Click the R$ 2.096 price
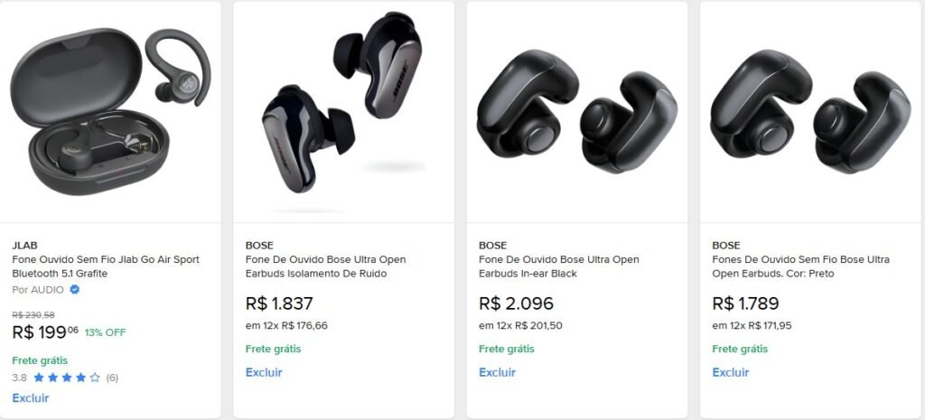The image size is (925, 420). click(516, 303)
